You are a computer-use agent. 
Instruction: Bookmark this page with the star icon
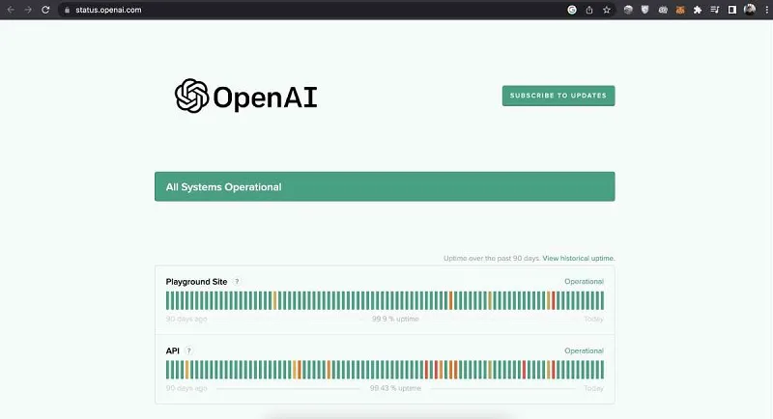(x=607, y=10)
